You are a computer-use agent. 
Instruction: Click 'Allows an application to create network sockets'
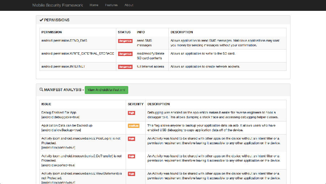click(205, 67)
